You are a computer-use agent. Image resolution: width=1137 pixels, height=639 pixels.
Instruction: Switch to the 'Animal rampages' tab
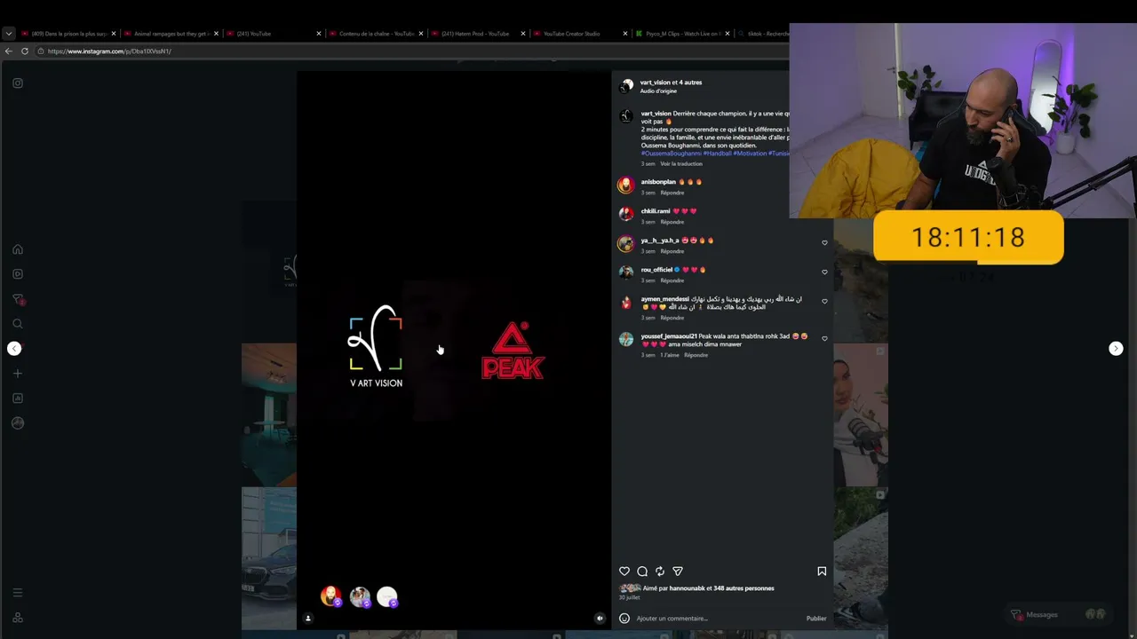(x=171, y=34)
